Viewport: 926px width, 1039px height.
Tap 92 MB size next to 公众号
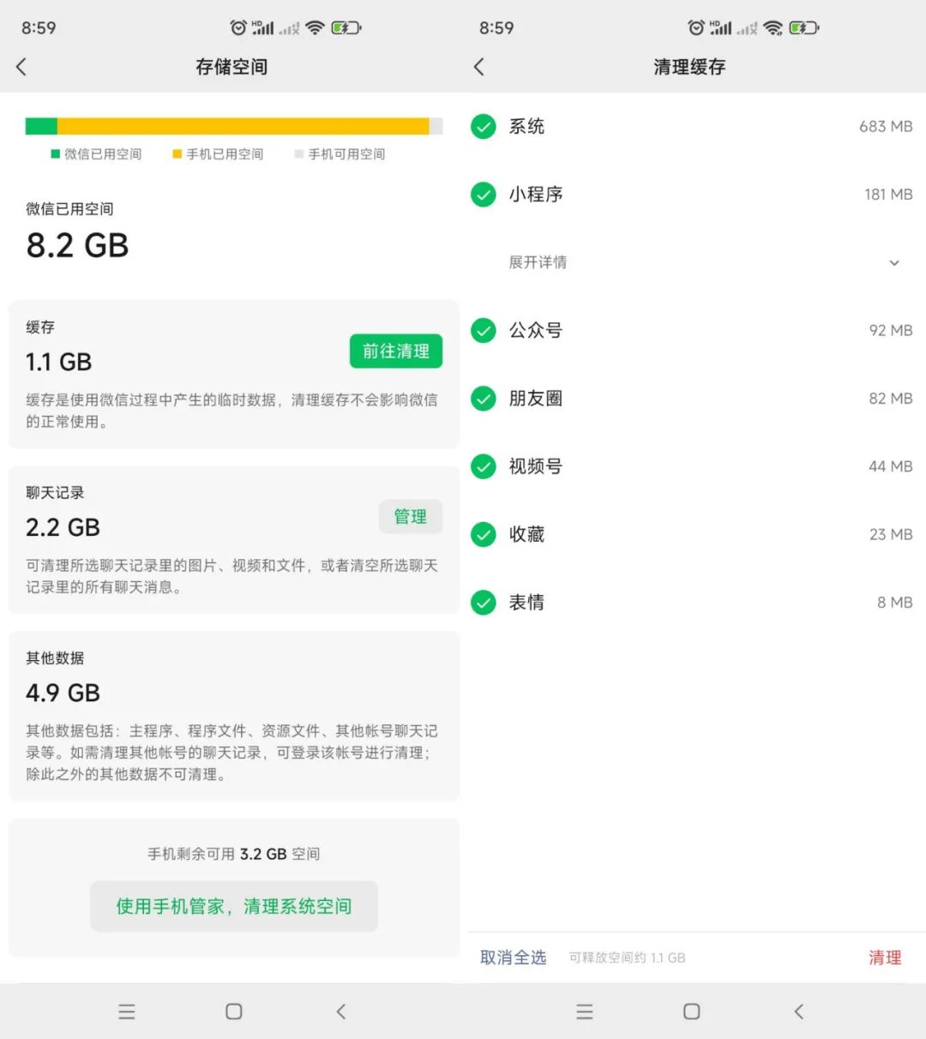coord(891,330)
